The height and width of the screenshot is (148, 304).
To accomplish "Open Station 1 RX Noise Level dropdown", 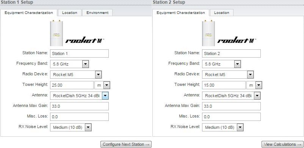I will pyautogui.click(x=71, y=127).
